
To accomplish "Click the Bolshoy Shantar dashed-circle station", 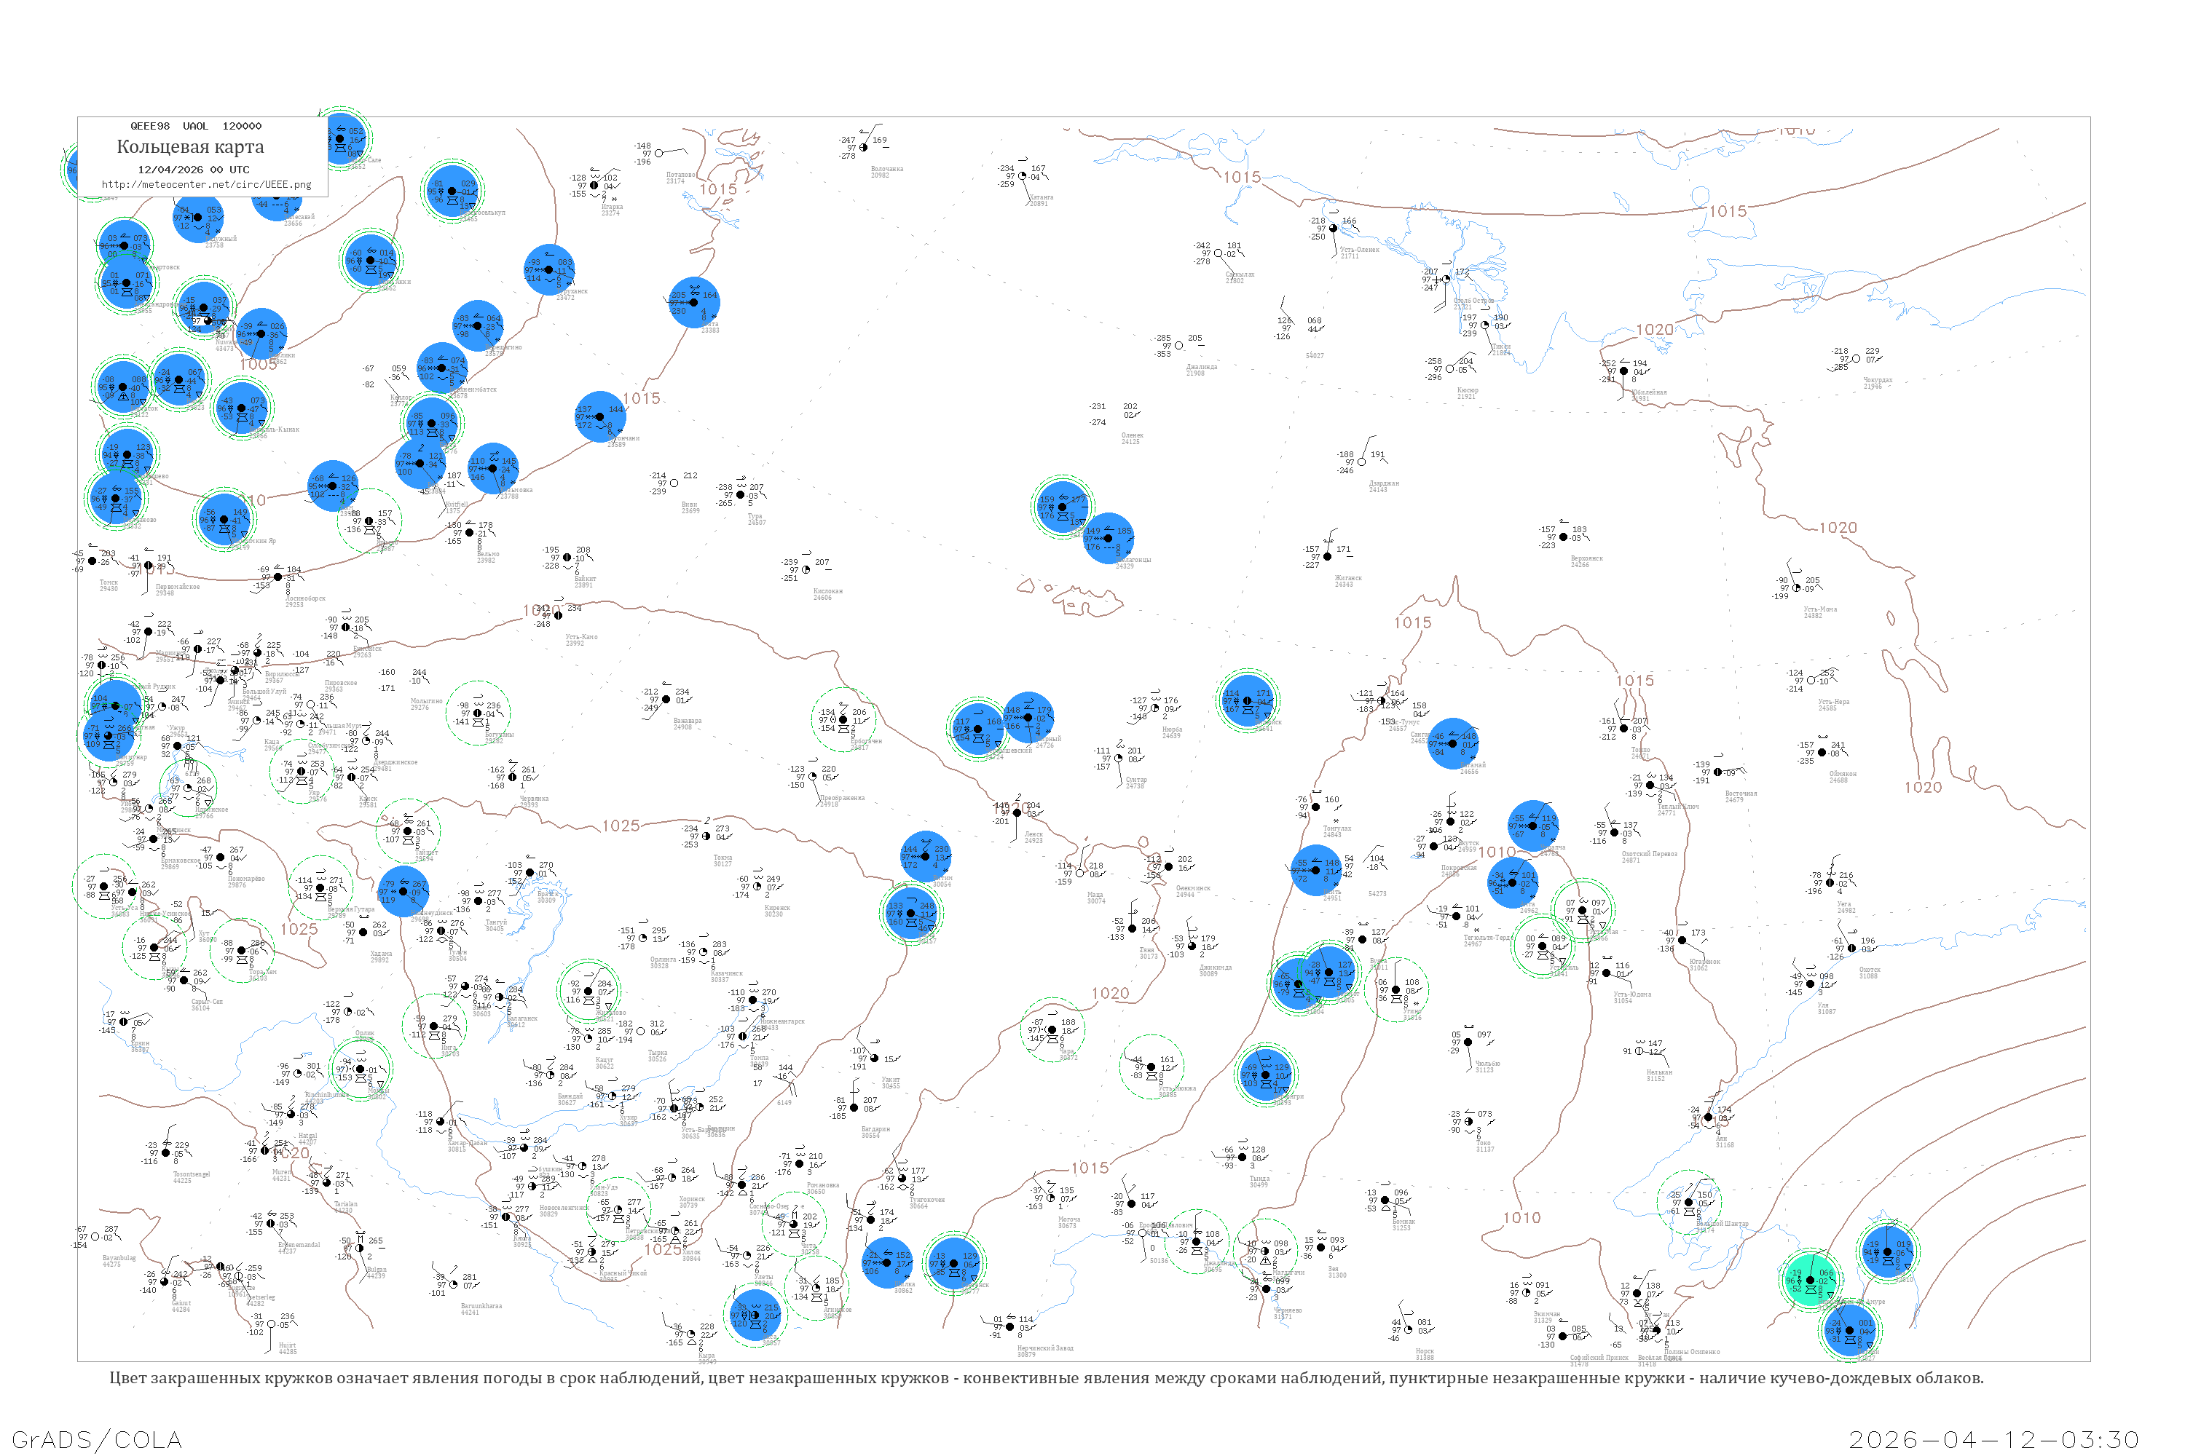I will [x=1689, y=1203].
